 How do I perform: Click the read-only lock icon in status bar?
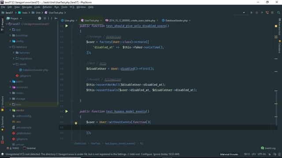pos(269,154)
